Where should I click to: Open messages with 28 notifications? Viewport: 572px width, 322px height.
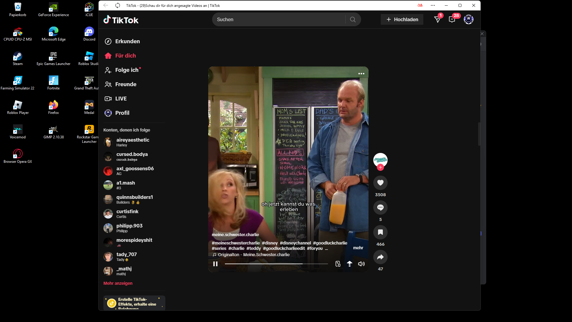(x=452, y=19)
